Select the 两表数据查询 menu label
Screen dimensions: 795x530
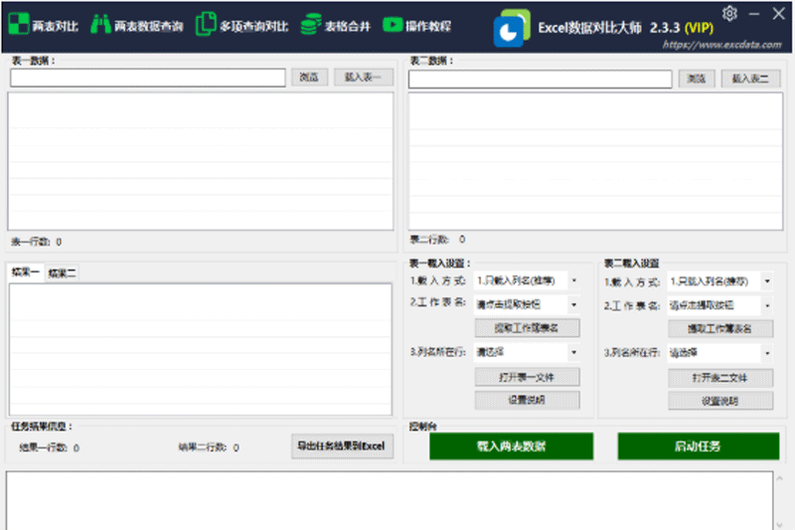pyautogui.click(x=148, y=27)
